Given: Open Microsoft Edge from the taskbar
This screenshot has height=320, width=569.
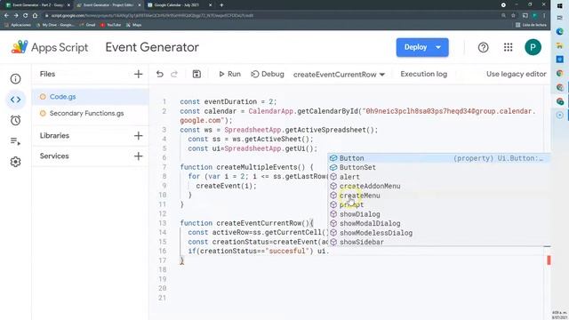Looking at the screenshot, I should point(559,32).
